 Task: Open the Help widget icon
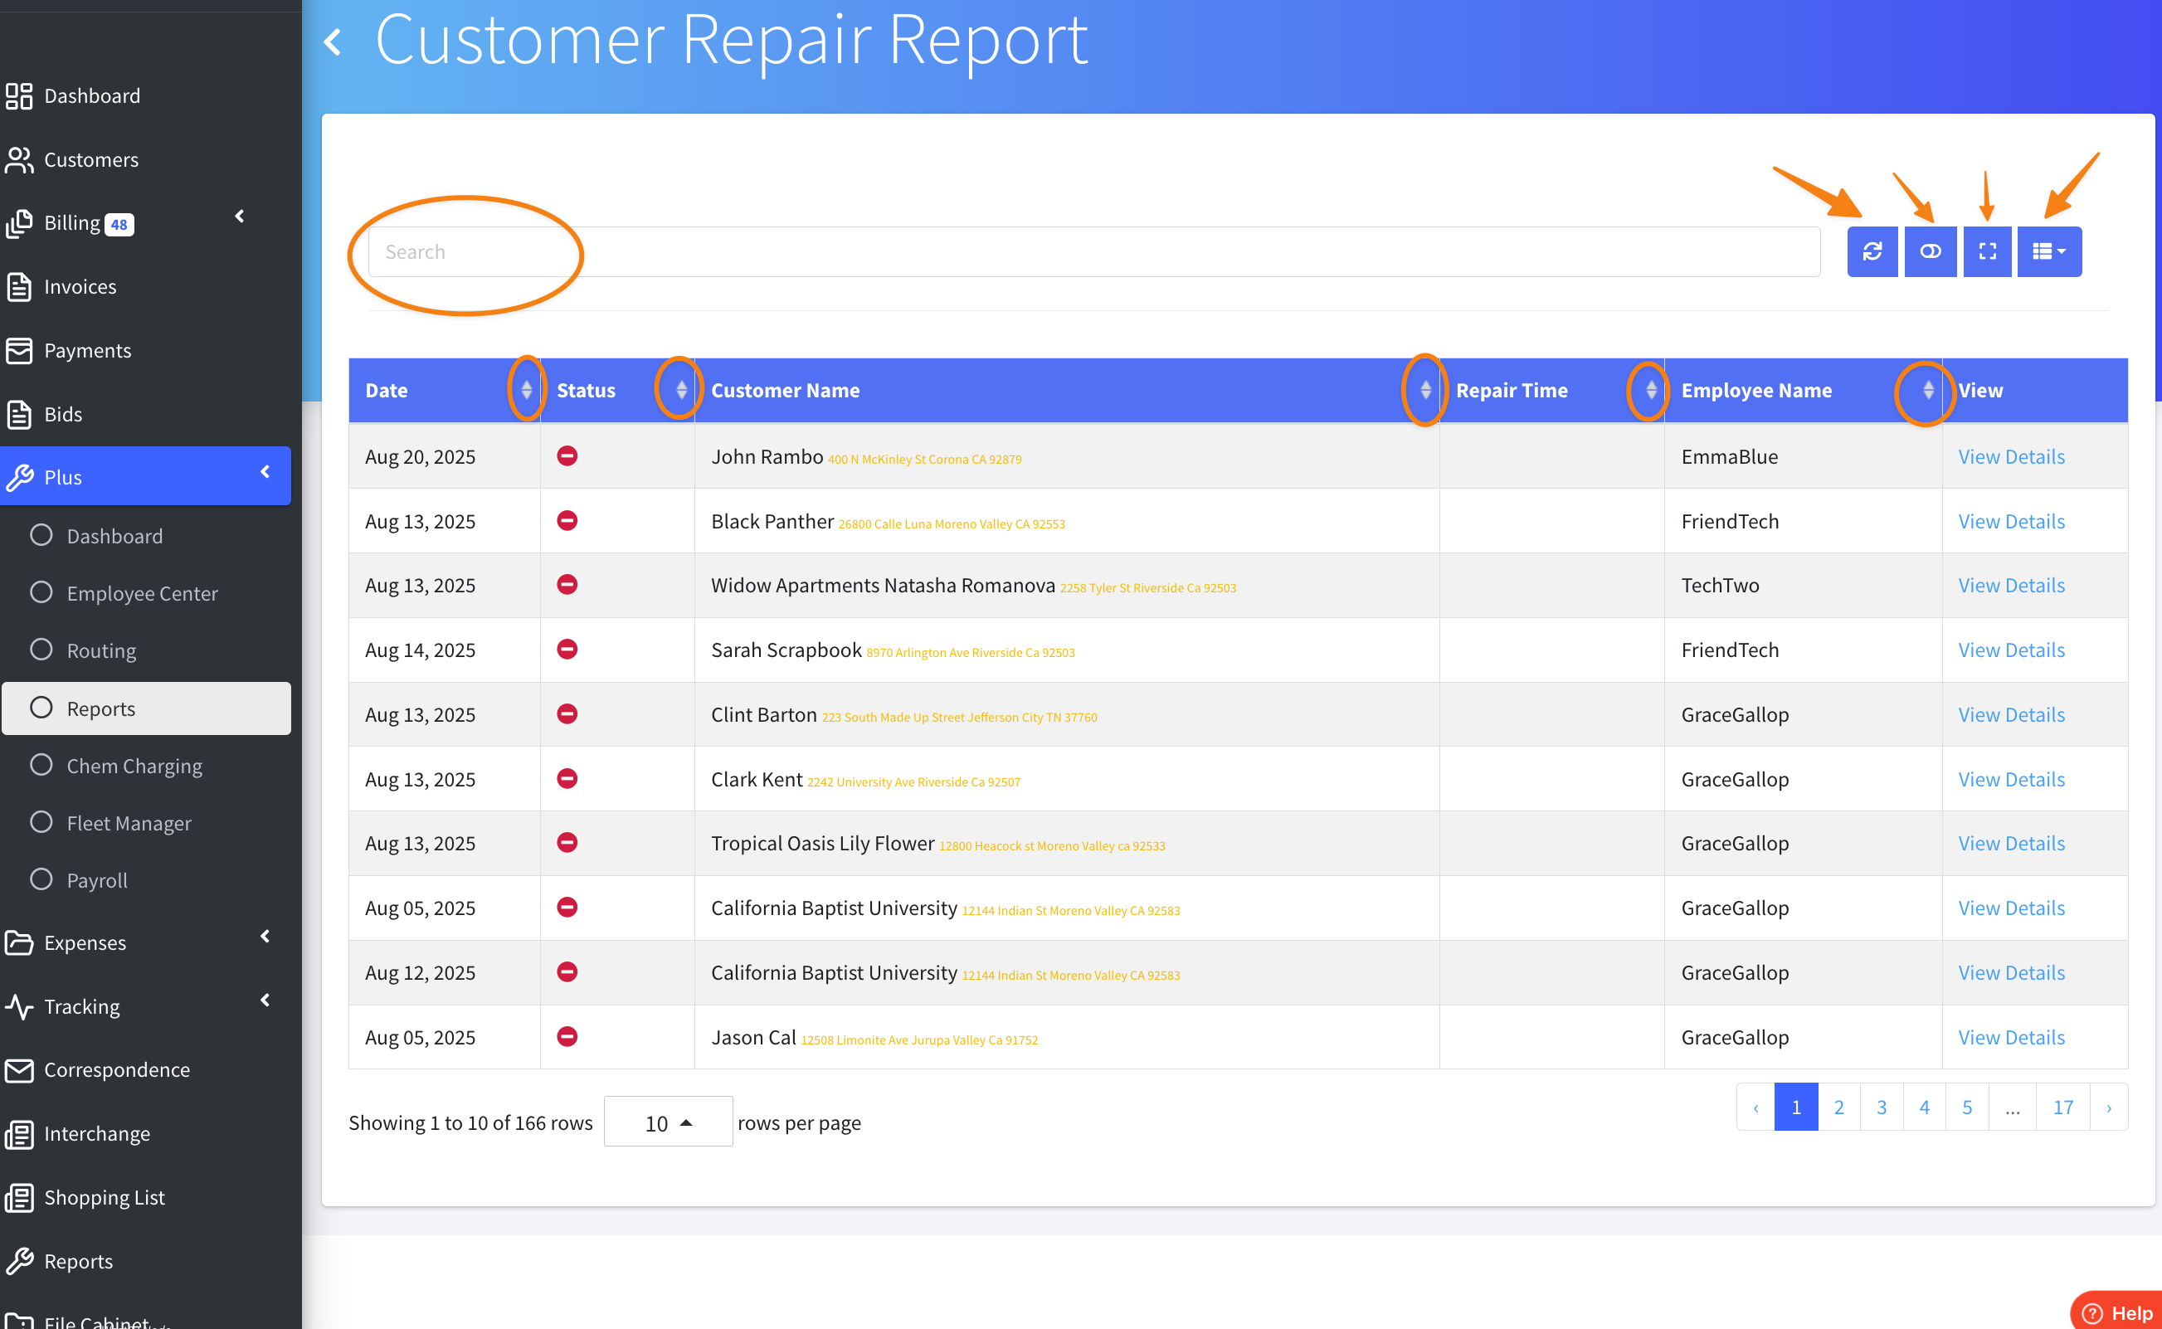coord(2092,1312)
